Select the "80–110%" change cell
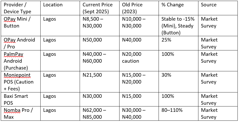The height and width of the screenshot is (122, 239). [x=172, y=110]
